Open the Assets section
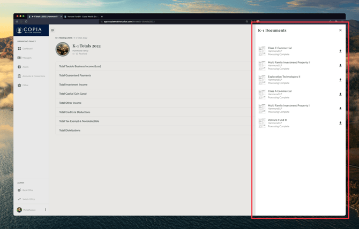 [x=25, y=67]
